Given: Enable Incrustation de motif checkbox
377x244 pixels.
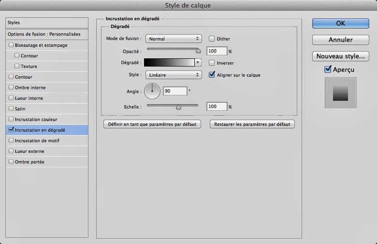Looking at the screenshot, I should click(x=11, y=140).
